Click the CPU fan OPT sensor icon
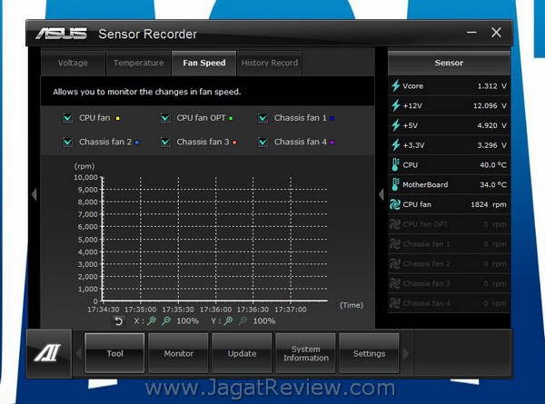This screenshot has width=545, height=404. 395,224
